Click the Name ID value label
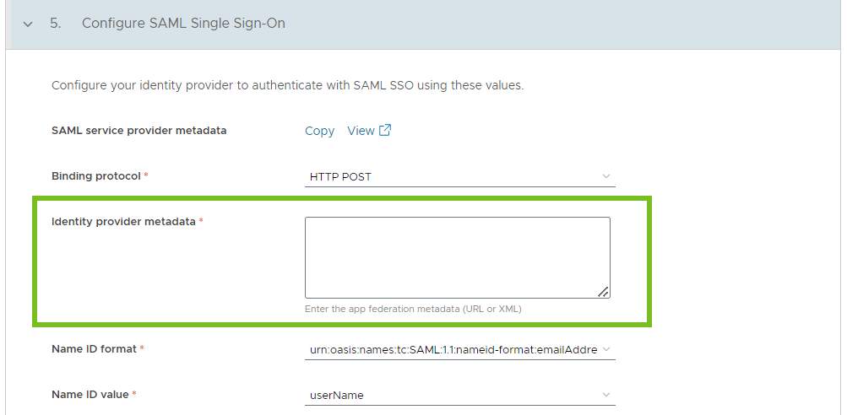 click(90, 394)
